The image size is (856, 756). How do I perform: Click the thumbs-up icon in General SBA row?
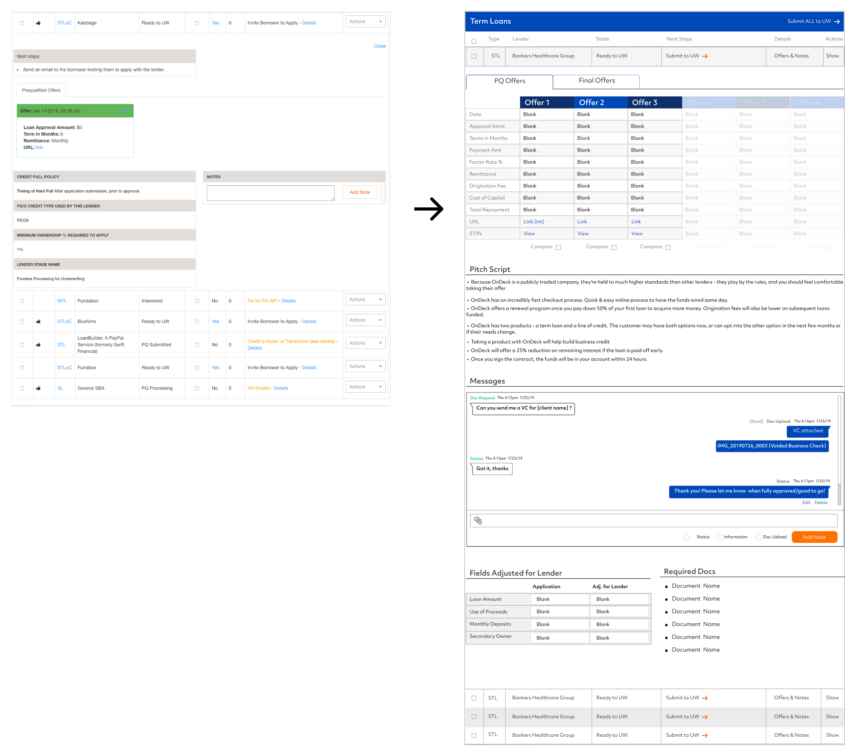(x=38, y=388)
